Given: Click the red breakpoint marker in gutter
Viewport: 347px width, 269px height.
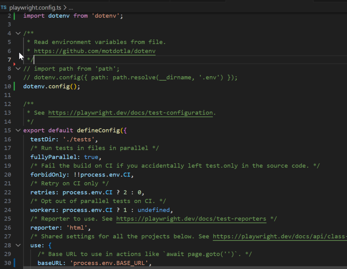Looking at the screenshot, I should tap(14, 64).
